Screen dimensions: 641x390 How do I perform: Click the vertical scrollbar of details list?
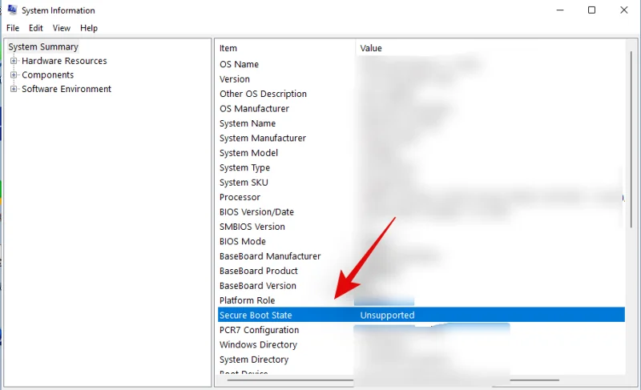pyautogui.click(x=631, y=139)
